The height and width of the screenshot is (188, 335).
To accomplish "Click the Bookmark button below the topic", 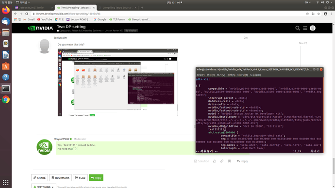I will click(x=61, y=178).
